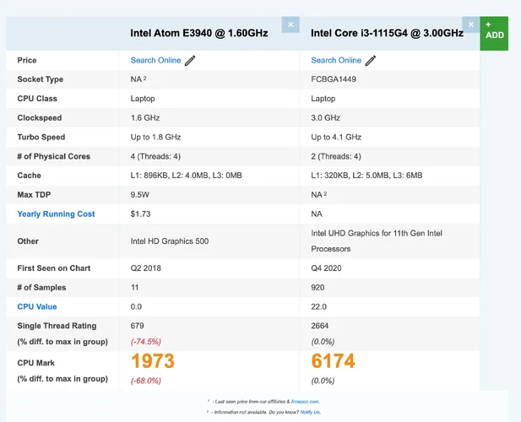Open Search Online for the Core i3-1115G4
Image resolution: width=521 pixels, height=422 pixels.
[336, 60]
